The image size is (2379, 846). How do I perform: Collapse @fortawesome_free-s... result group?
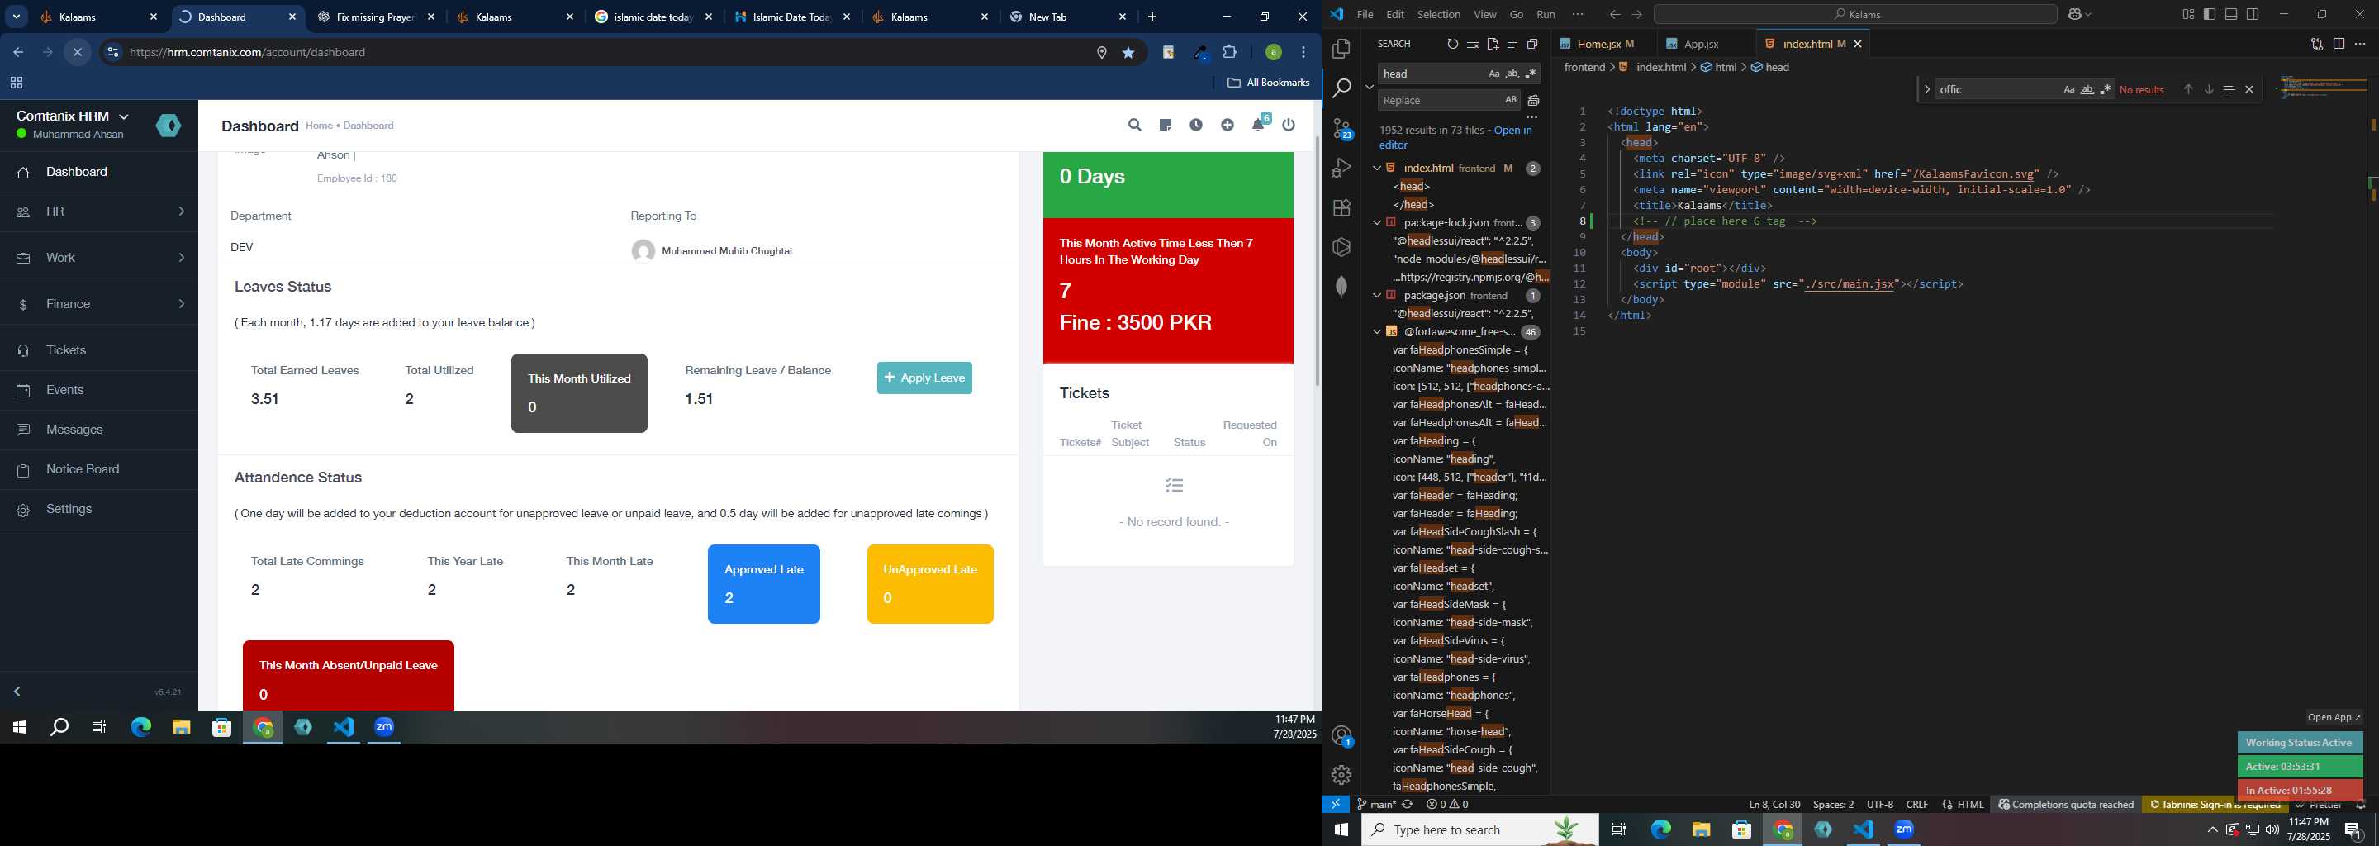(x=1377, y=331)
